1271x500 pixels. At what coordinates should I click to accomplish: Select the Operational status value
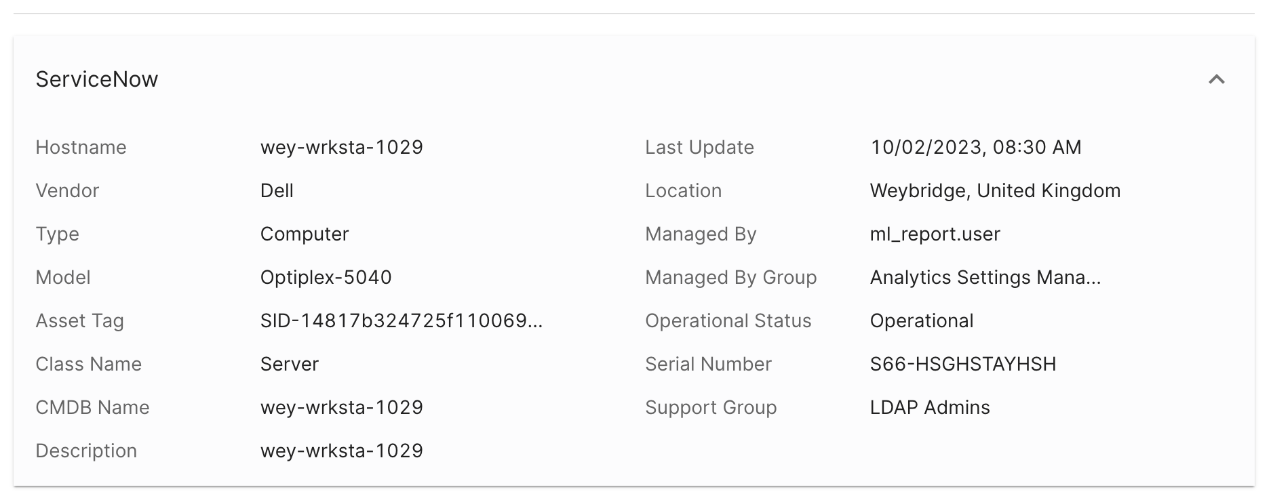coord(921,321)
